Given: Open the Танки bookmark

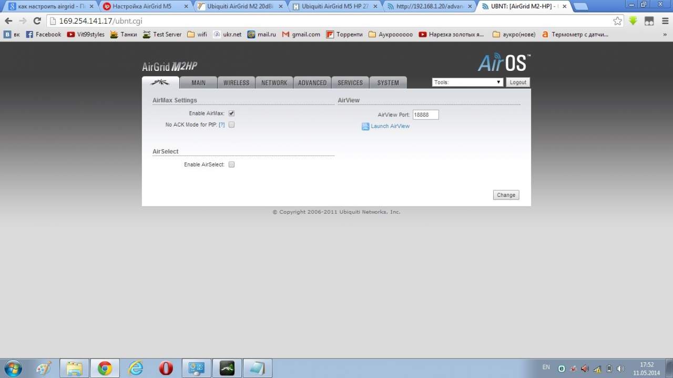Looking at the screenshot, I should click(124, 35).
